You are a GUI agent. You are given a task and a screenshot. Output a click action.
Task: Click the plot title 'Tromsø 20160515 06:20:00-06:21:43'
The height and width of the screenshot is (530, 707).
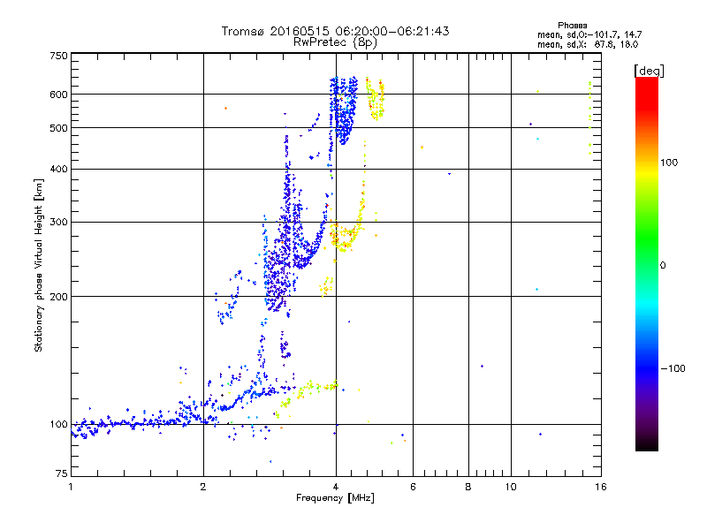335,31
